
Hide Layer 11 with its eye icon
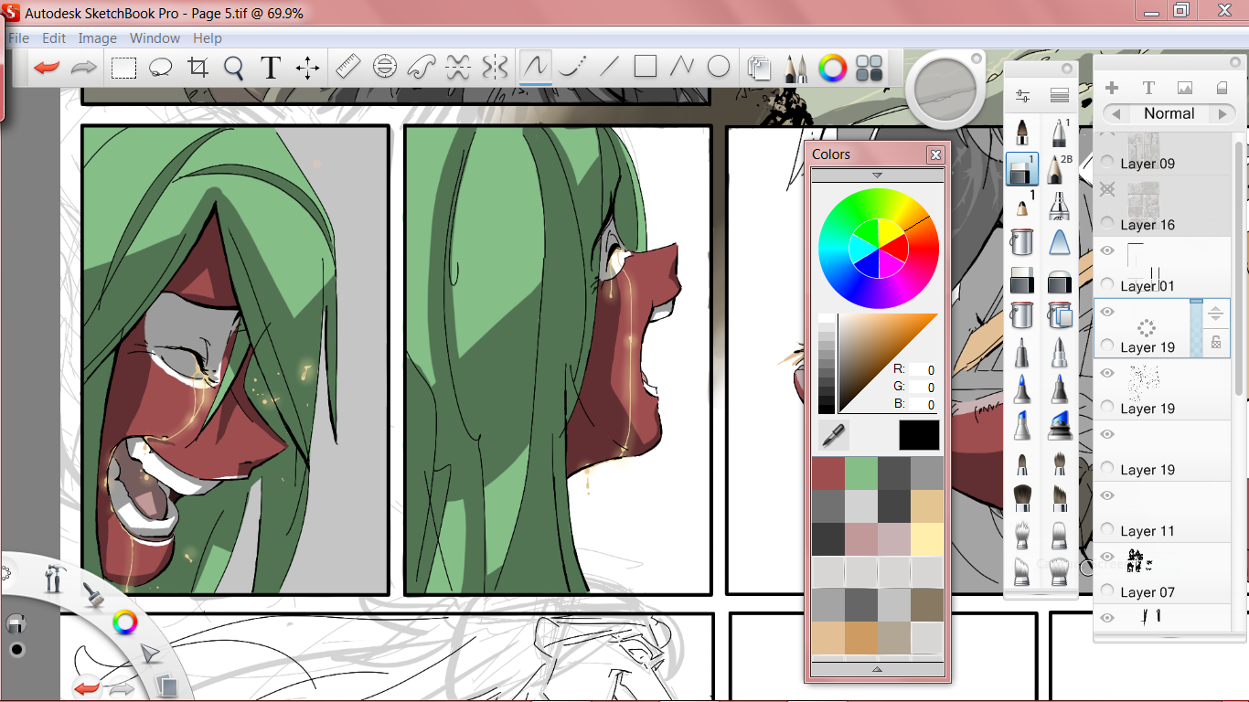click(x=1107, y=495)
